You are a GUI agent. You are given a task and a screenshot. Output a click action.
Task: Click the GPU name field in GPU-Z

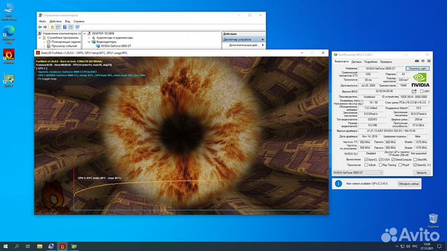coord(381,69)
